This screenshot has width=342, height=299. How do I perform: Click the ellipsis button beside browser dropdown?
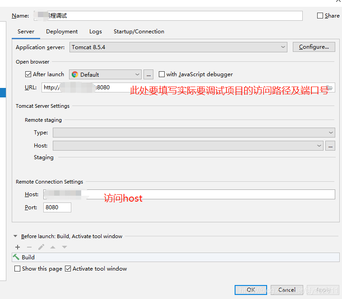pyautogui.click(x=149, y=74)
